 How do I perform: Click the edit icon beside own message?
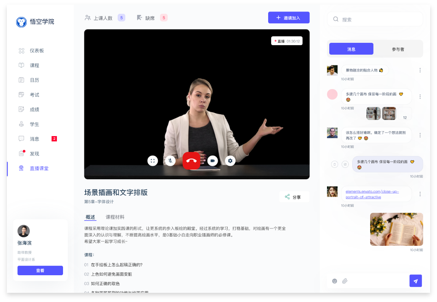pyautogui.click(x=345, y=164)
